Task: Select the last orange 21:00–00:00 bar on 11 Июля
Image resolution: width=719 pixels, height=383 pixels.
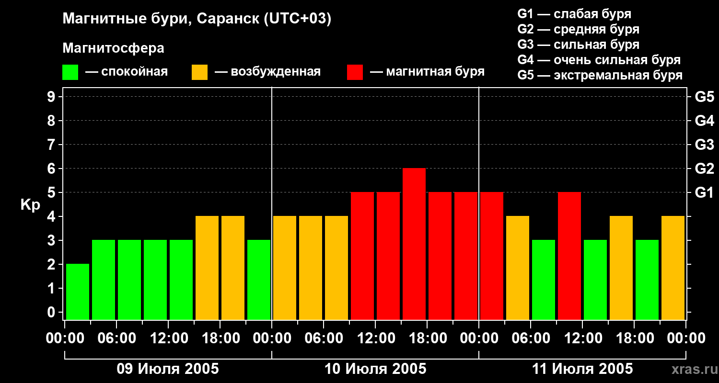Action: pyautogui.click(x=673, y=268)
